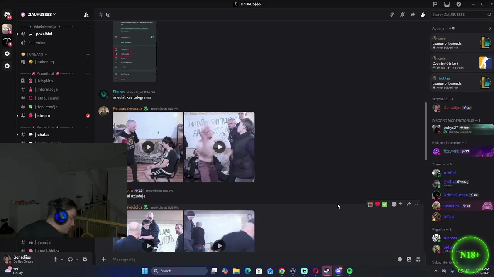
Task: Open Windows Start button
Action: click(145, 271)
